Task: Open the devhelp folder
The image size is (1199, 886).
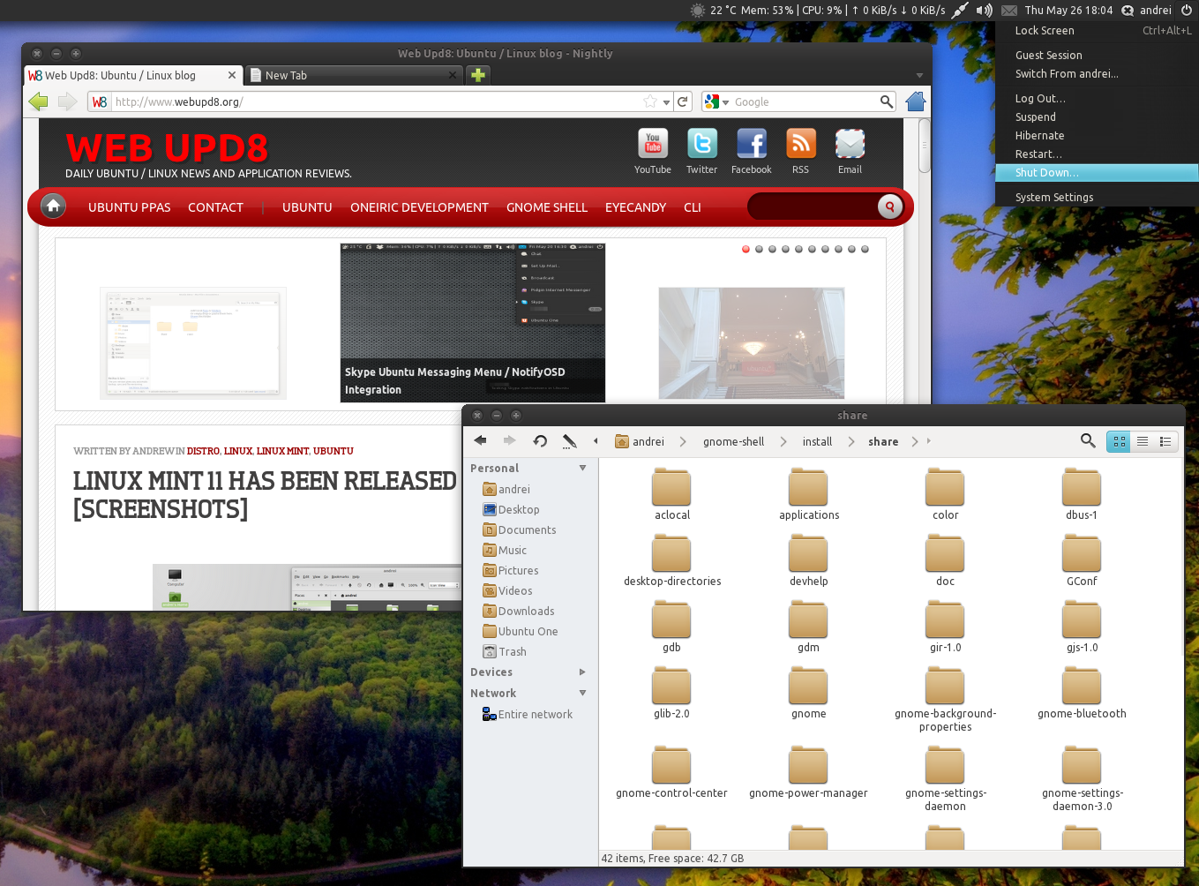Action: tap(808, 561)
